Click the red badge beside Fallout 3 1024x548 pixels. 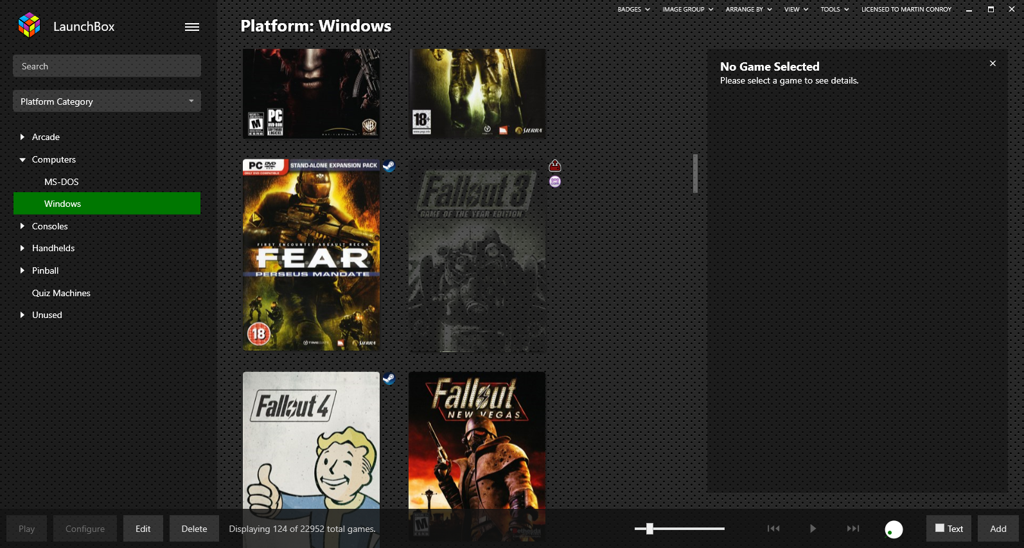[555, 166]
